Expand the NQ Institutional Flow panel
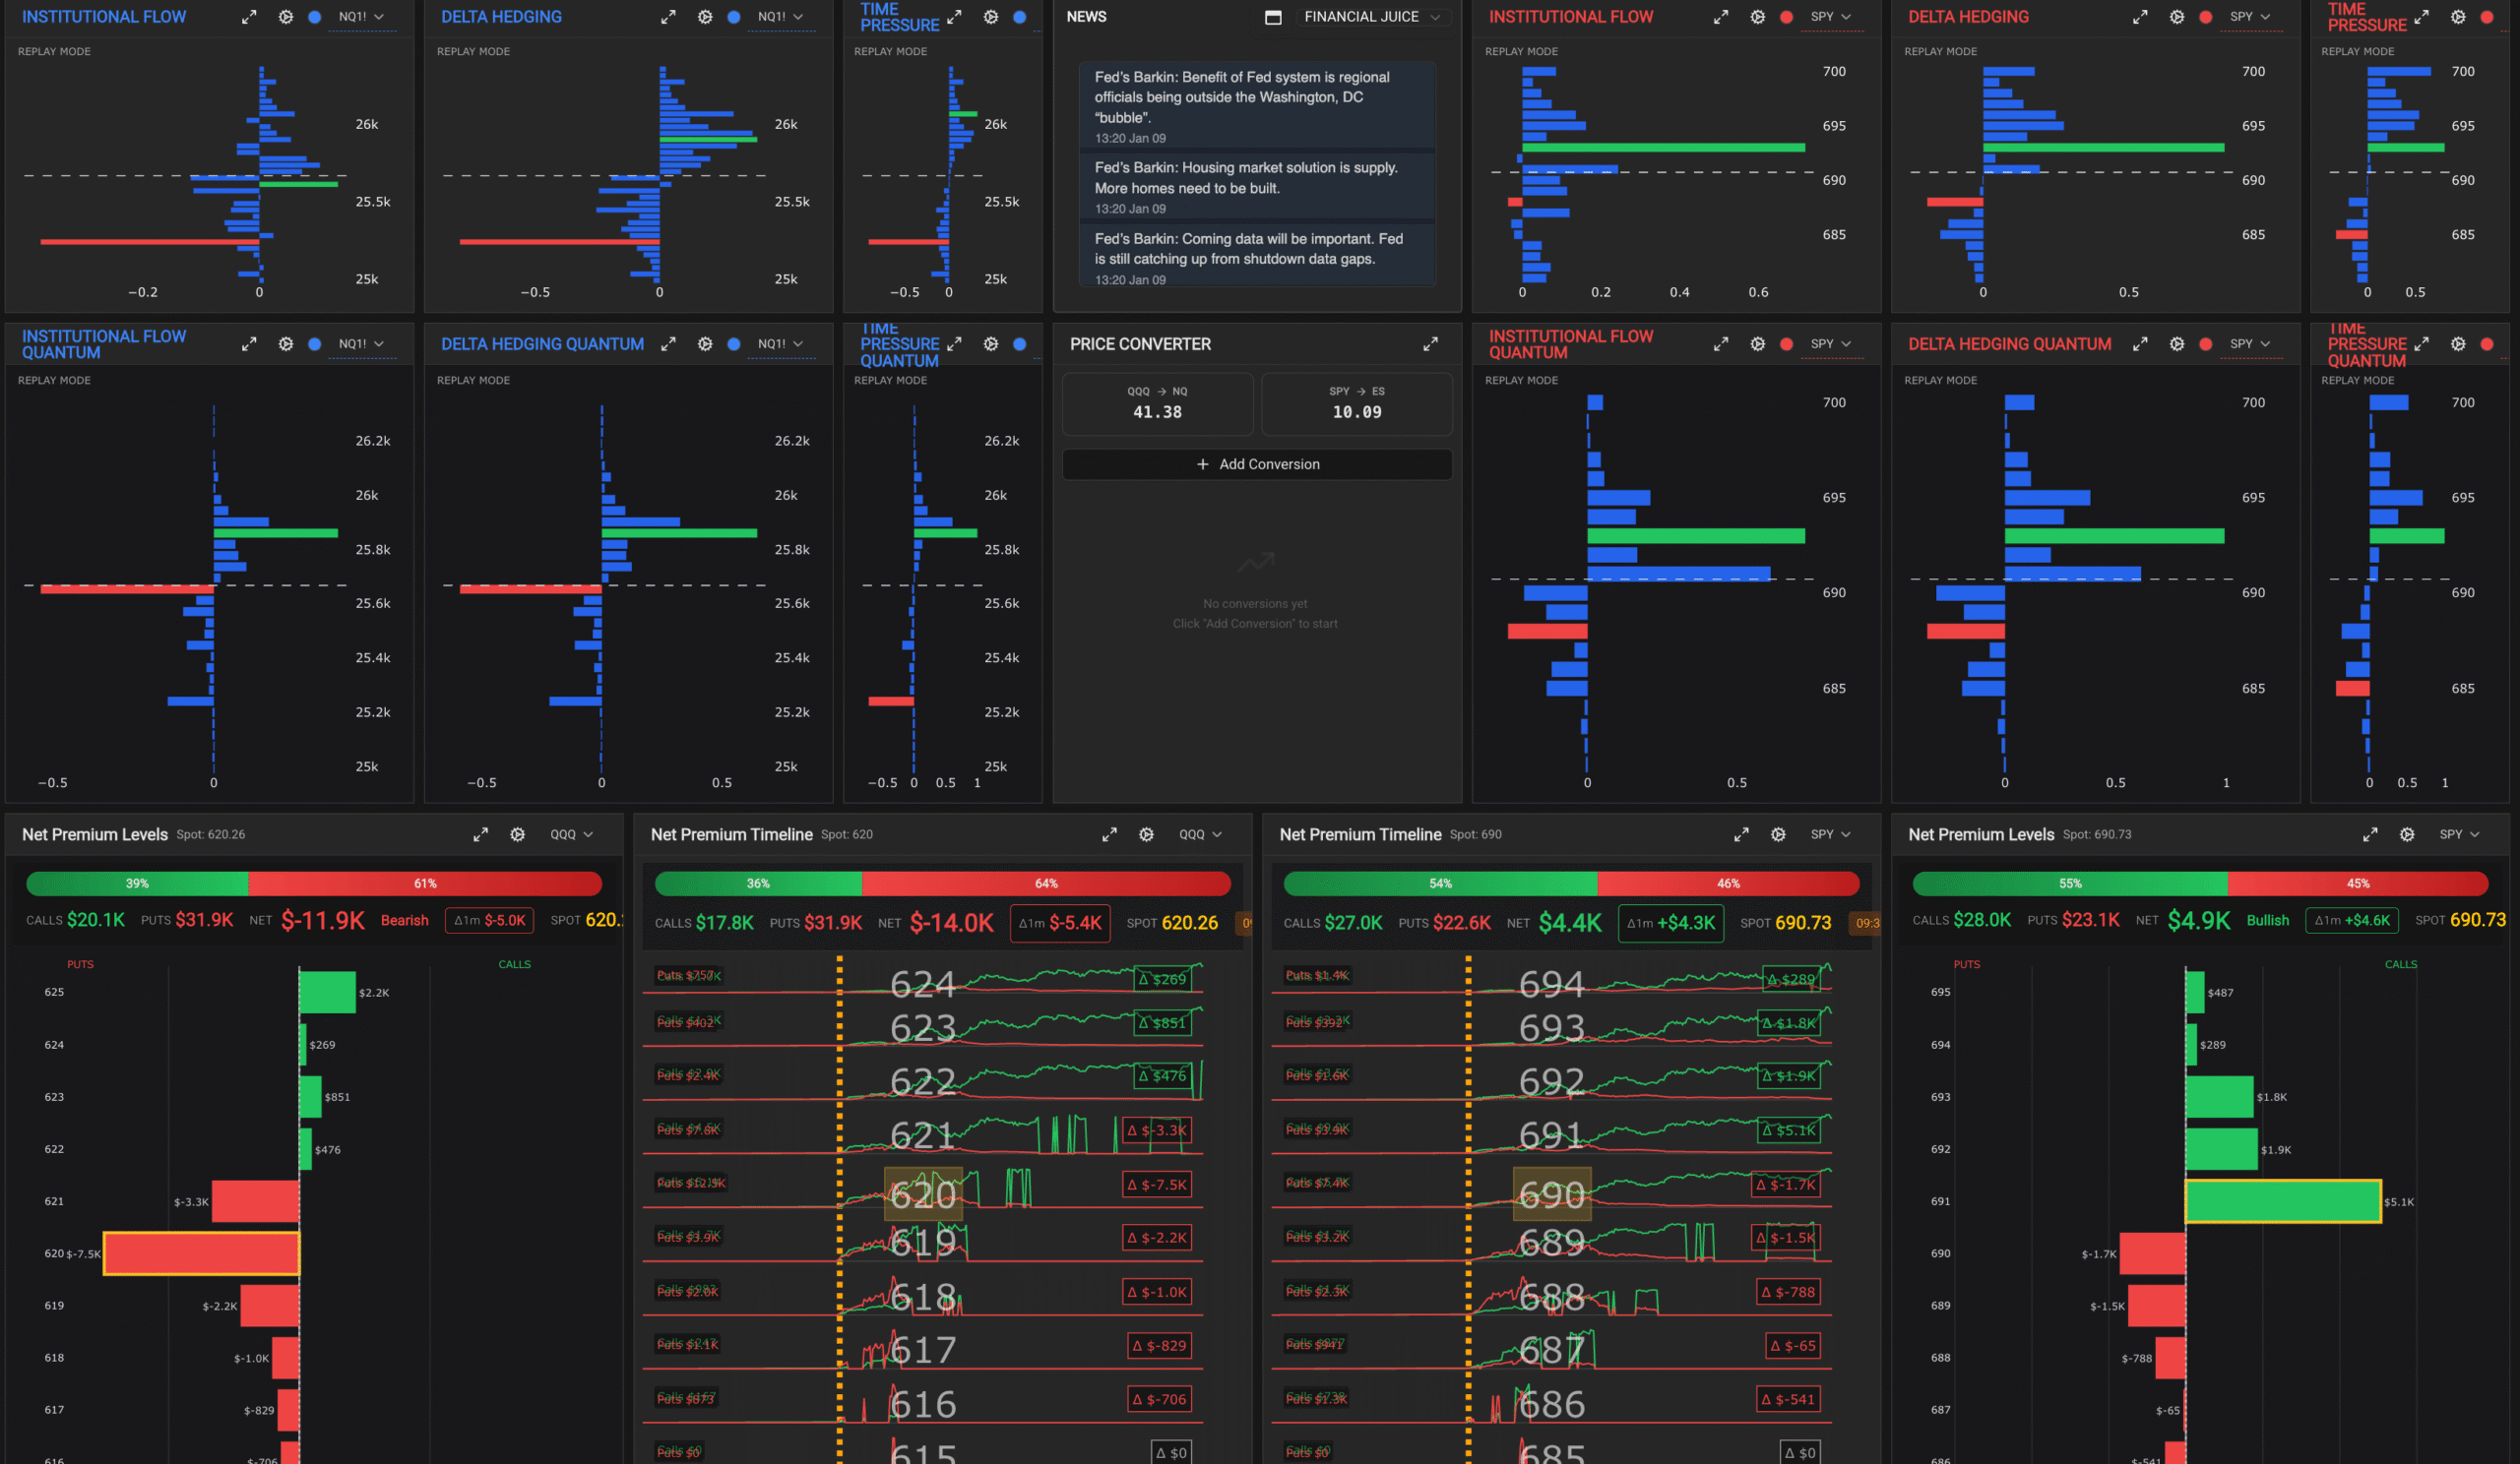 249,17
